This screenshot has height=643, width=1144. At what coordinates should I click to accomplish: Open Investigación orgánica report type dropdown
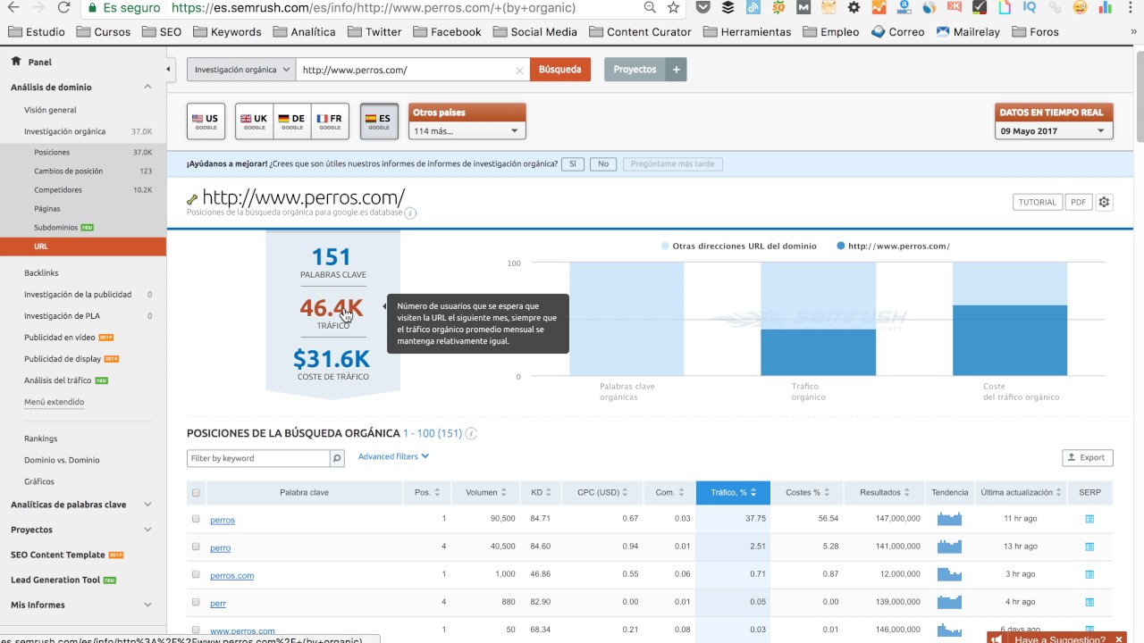241,70
